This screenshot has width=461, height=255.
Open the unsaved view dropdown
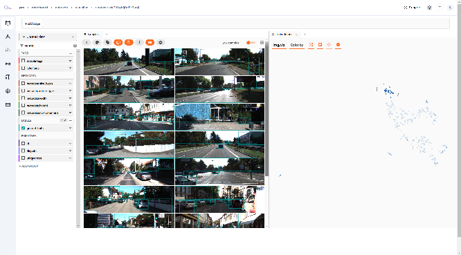pos(48,37)
